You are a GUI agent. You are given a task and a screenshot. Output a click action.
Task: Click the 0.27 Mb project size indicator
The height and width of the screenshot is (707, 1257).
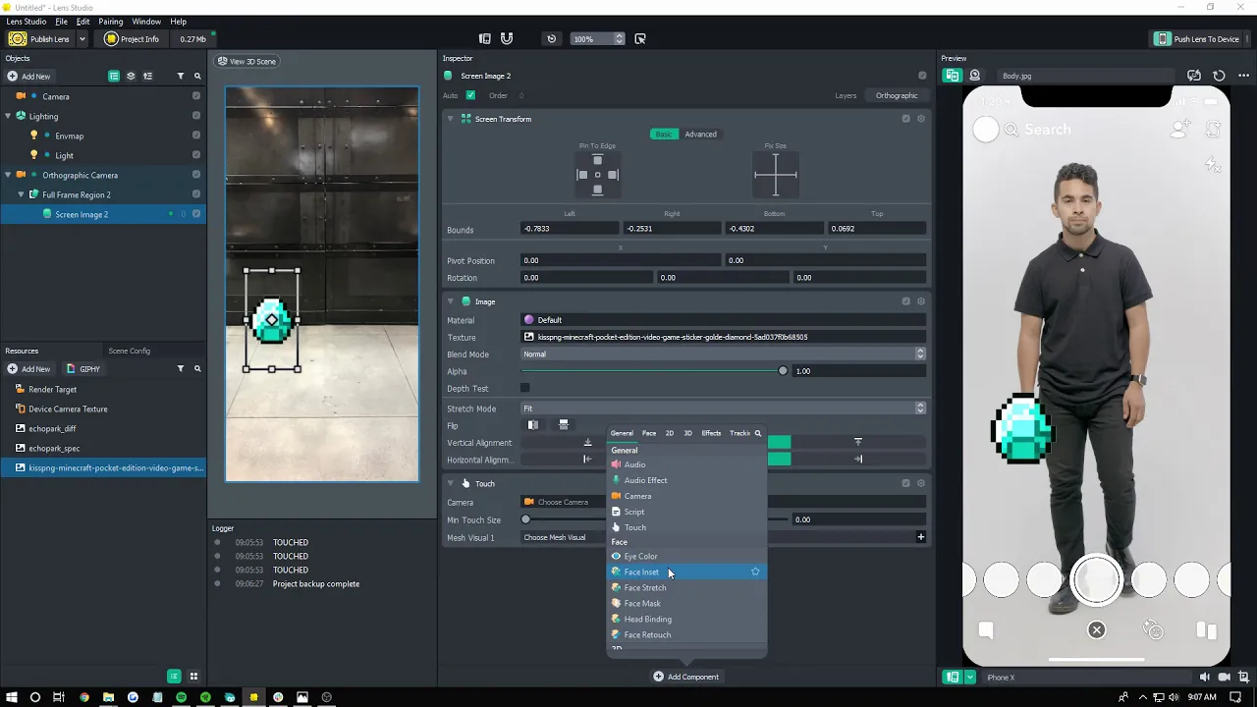tap(192, 39)
